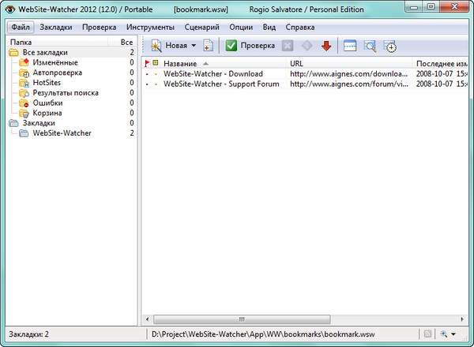This screenshot has height=347, width=474.
Task: Select the WebSite-Watcher - Download bookmark
Action: (213, 74)
